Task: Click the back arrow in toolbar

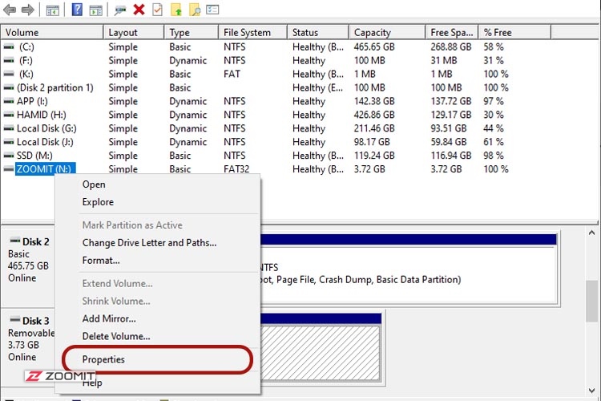Action: tap(10, 10)
